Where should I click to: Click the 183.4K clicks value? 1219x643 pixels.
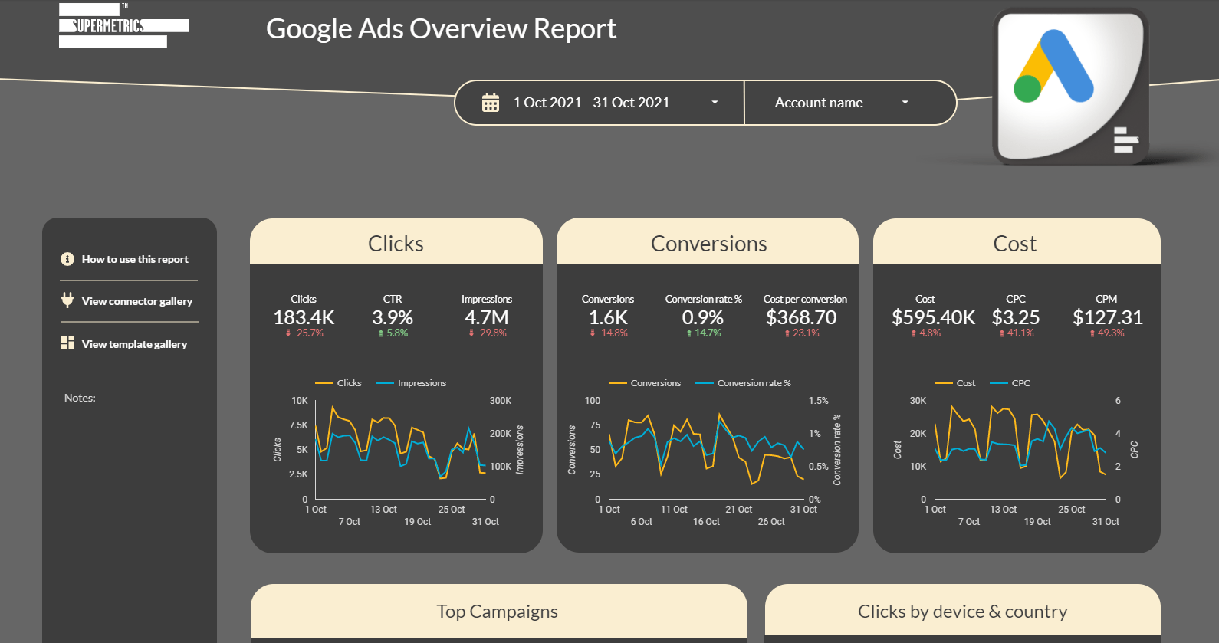click(304, 317)
